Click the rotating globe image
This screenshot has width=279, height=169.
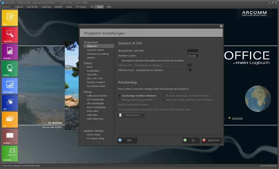tap(258, 99)
